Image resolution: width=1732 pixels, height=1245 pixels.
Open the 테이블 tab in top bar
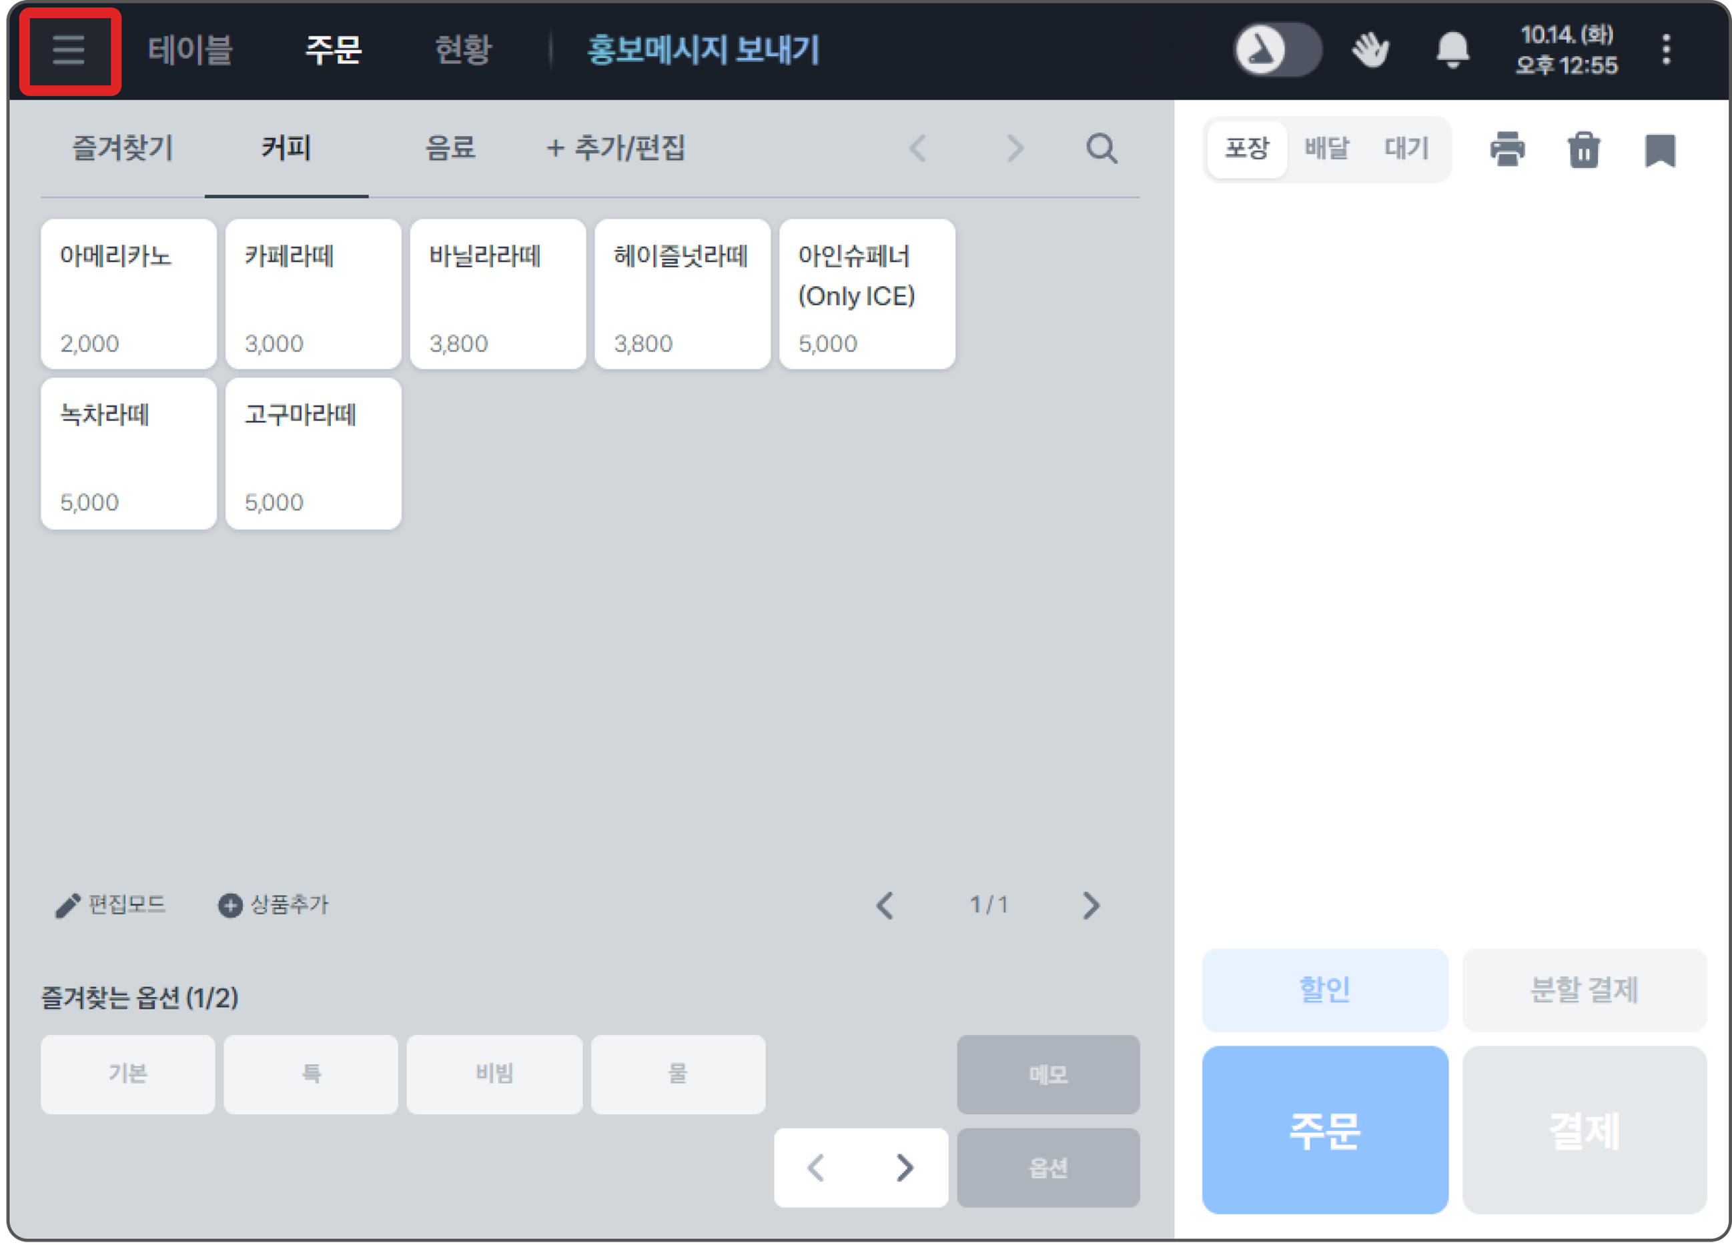tap(189, 51)
